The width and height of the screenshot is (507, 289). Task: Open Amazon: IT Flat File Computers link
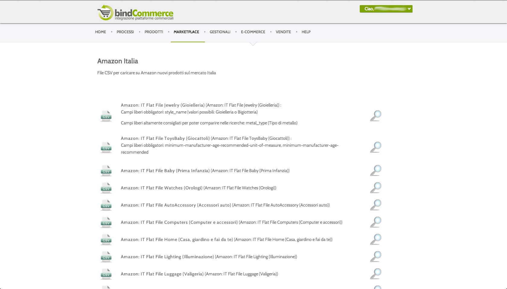pos(179,222)
